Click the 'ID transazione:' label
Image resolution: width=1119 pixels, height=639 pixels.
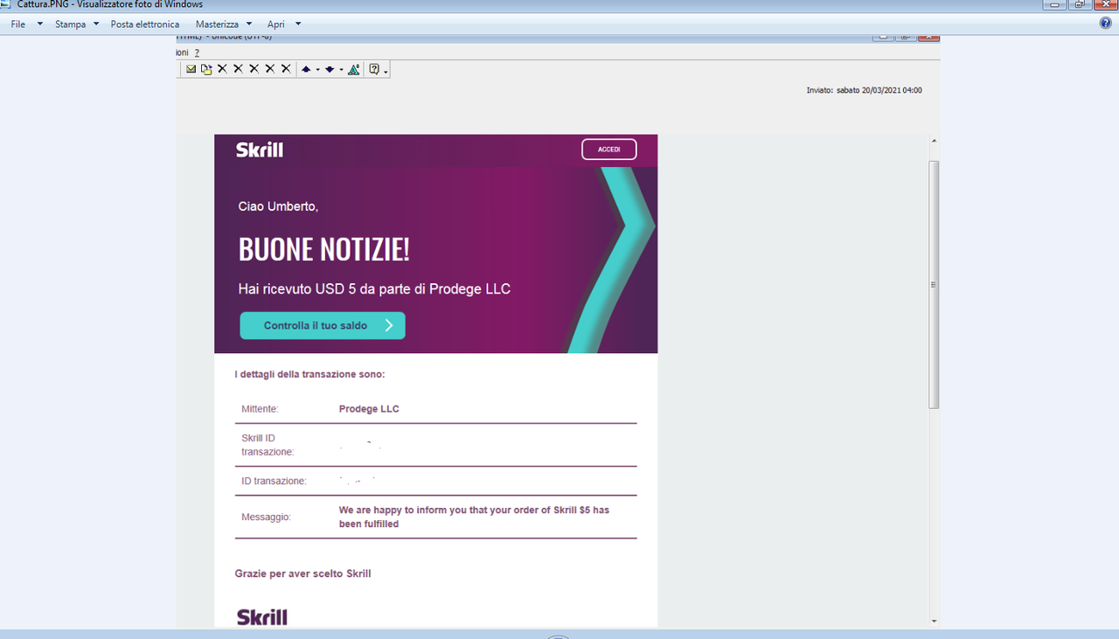275,482
